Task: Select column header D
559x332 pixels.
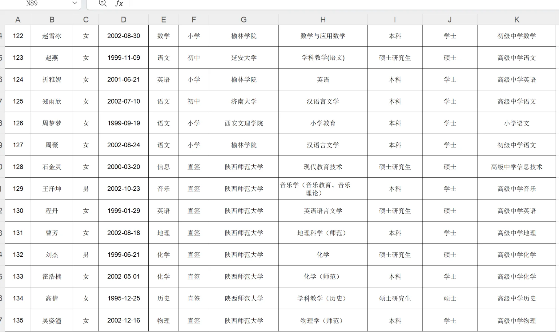Action: coord(123,19)
